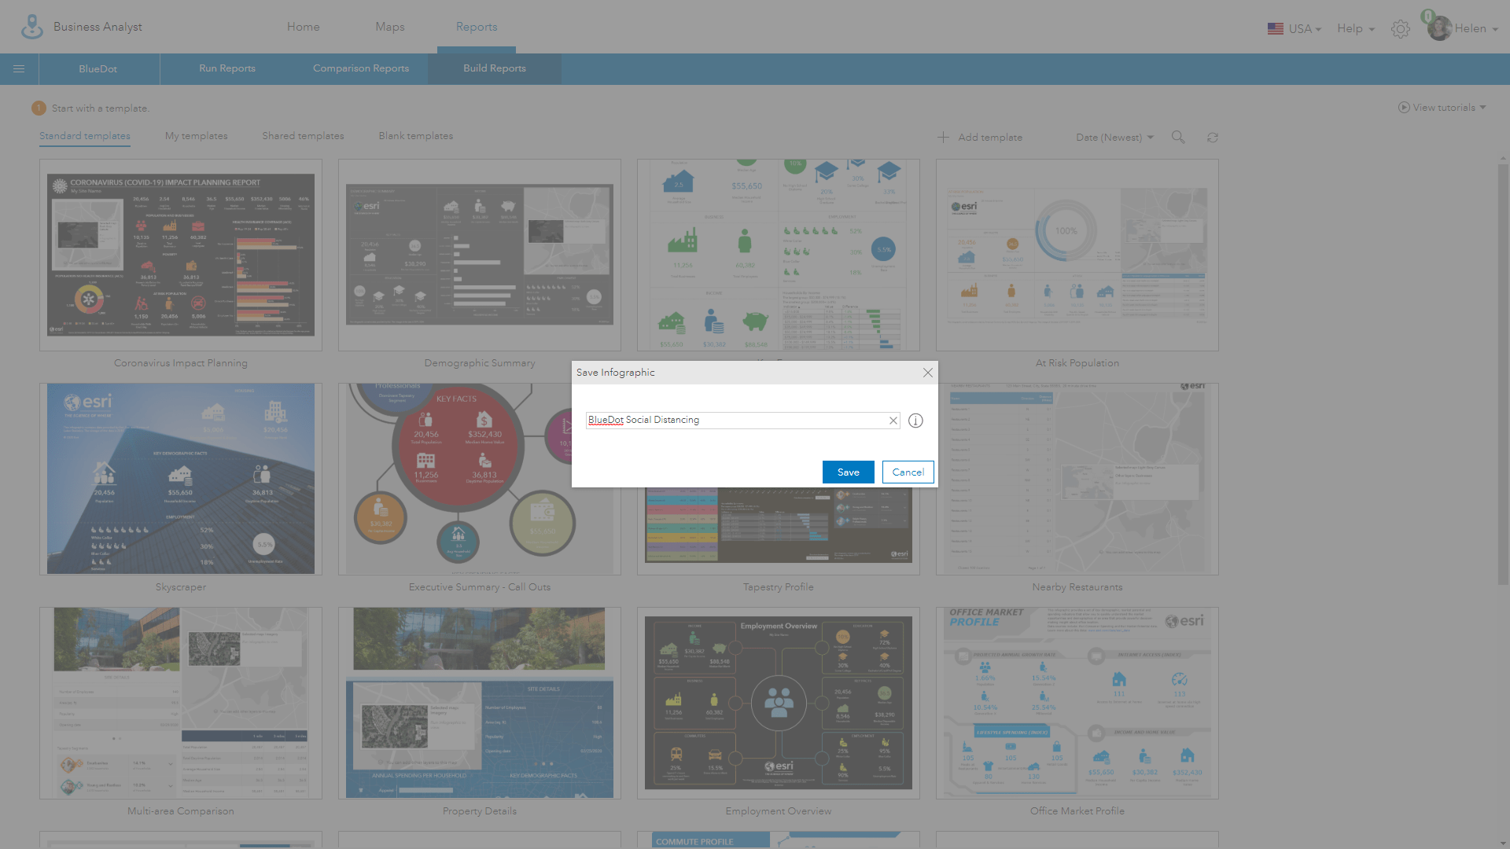The image size is (1510, 849).
Task: Open the Blank templates tab
Action: [416, 136]
